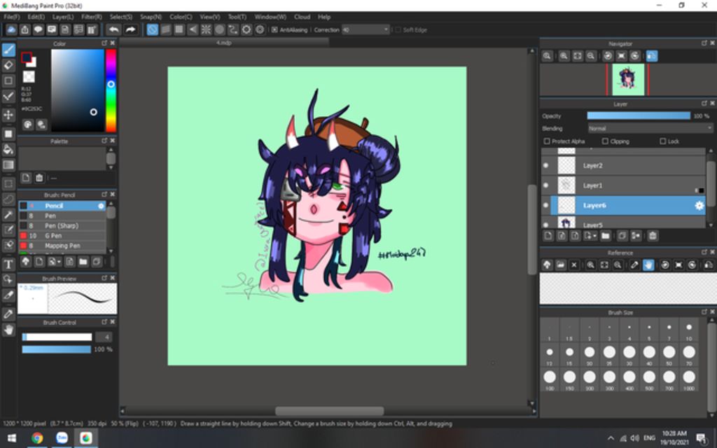The width and height of the screenshot is (717, 448).
Task: Click the canvas horizontal scrollbar
Action: click(x=329, y=411)
